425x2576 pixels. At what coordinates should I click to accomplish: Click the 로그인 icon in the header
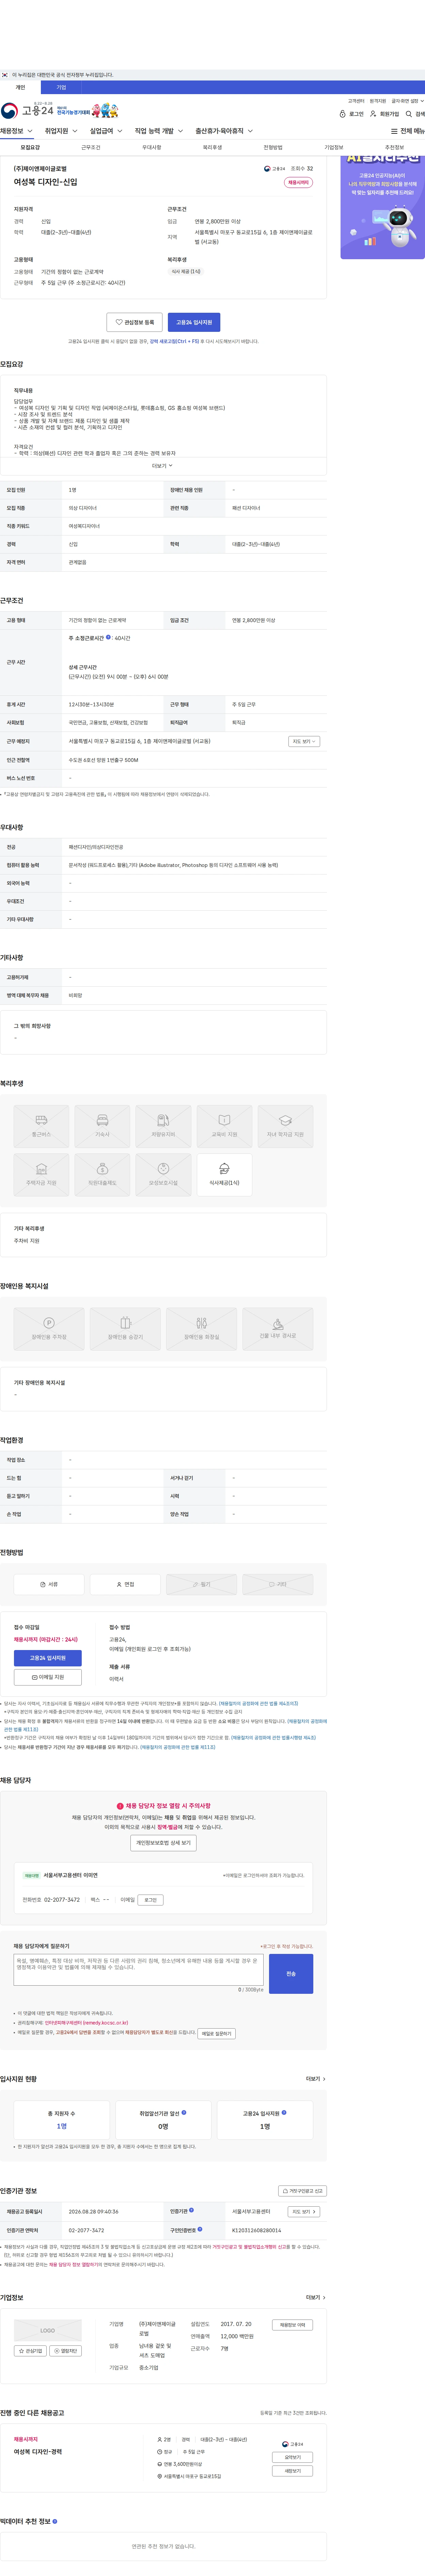[x=342, y=114]
